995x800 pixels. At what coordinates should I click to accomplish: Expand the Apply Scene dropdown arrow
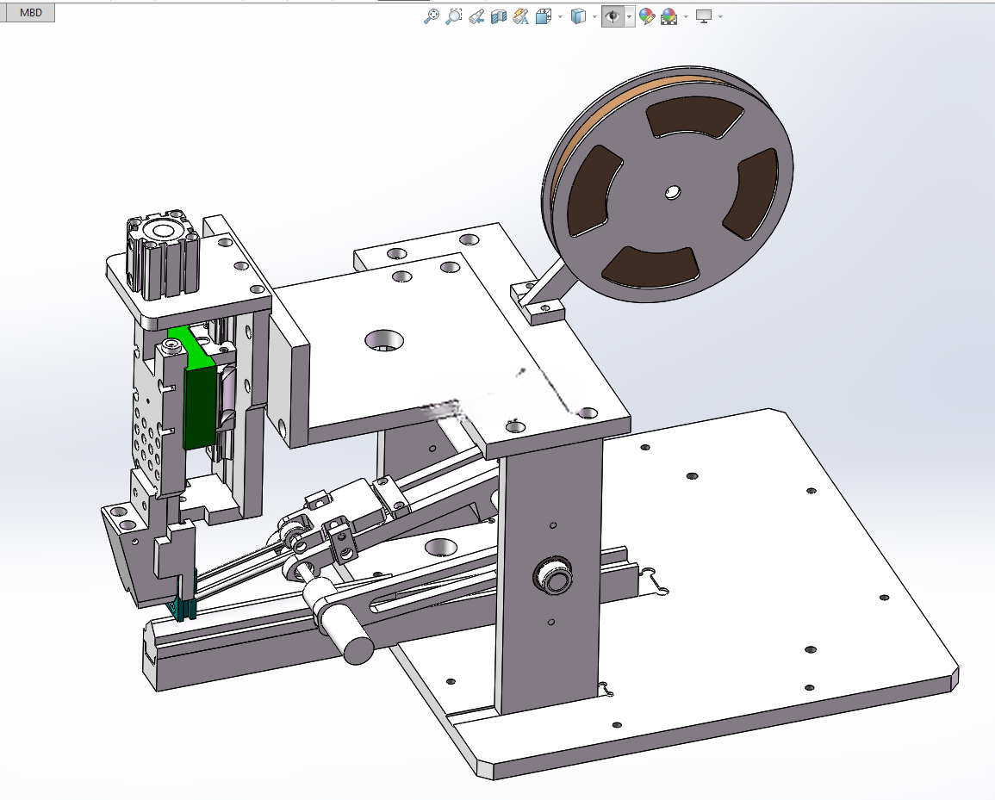(686, 16)
